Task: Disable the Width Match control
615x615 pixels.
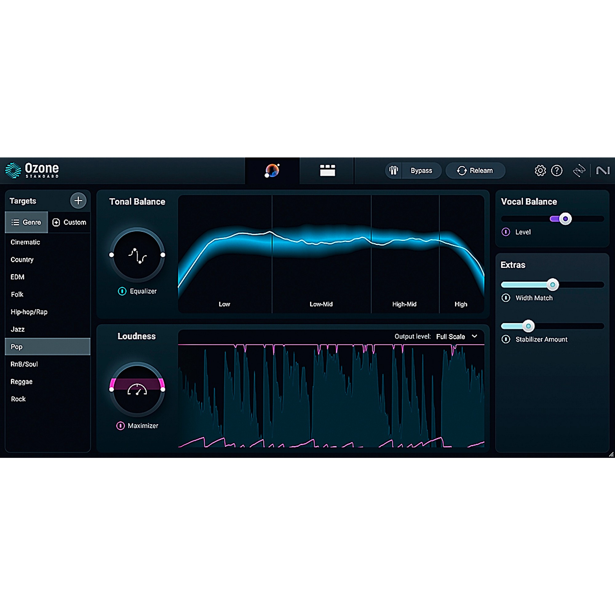Action: [507, 298]
